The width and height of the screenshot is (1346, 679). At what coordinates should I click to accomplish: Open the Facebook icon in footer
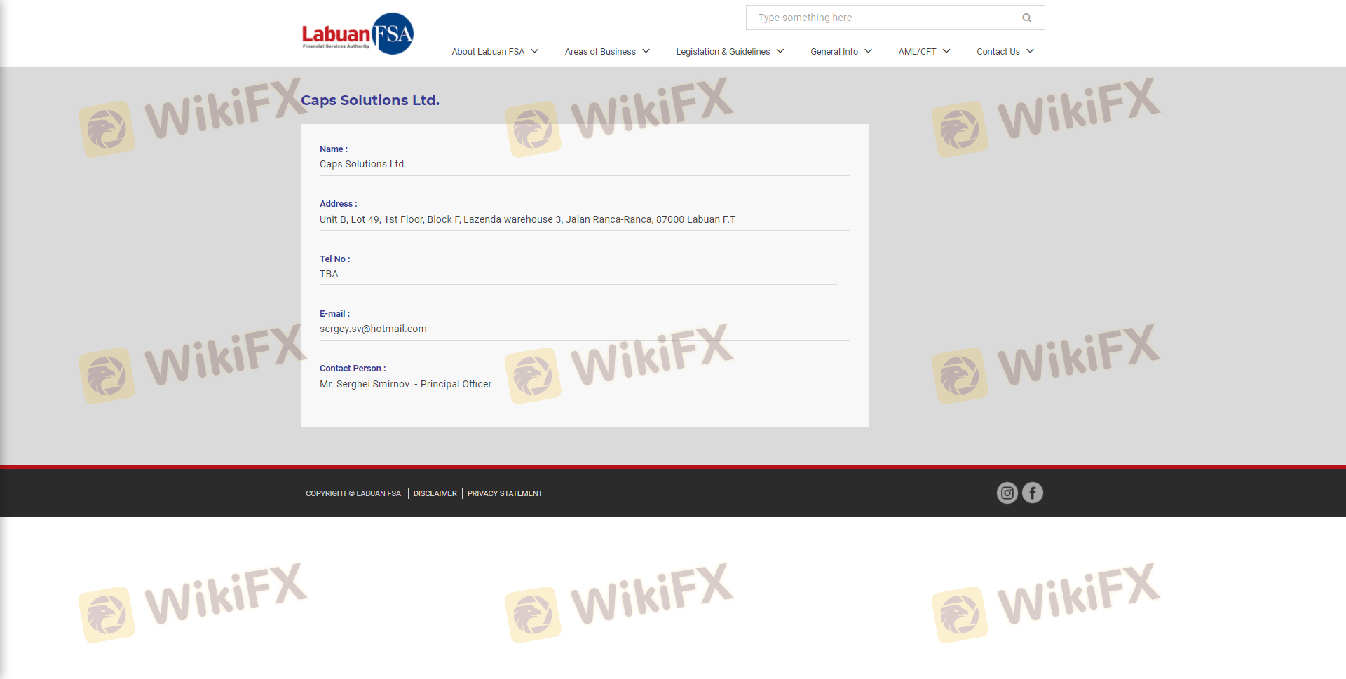click(x=1032, y=493)
